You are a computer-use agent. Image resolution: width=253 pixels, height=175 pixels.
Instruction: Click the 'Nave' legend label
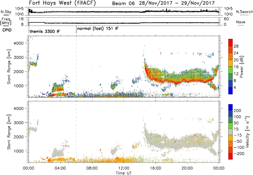pyautogui.click(x=241, y=22)
